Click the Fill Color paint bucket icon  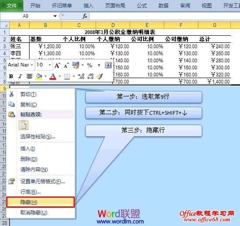(x=39, y=76)
